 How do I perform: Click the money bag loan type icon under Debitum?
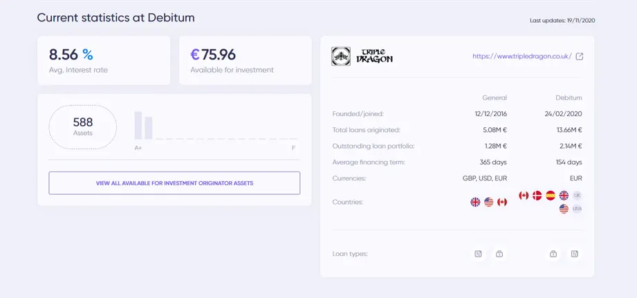pyautogui.click(x=553, y=254)
